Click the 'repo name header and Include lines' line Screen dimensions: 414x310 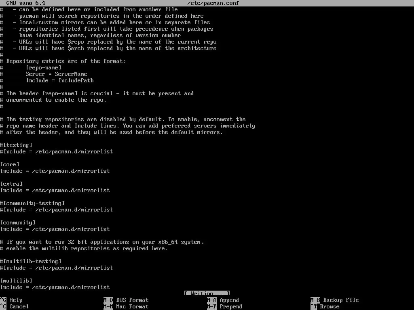[x=128, y=126]
